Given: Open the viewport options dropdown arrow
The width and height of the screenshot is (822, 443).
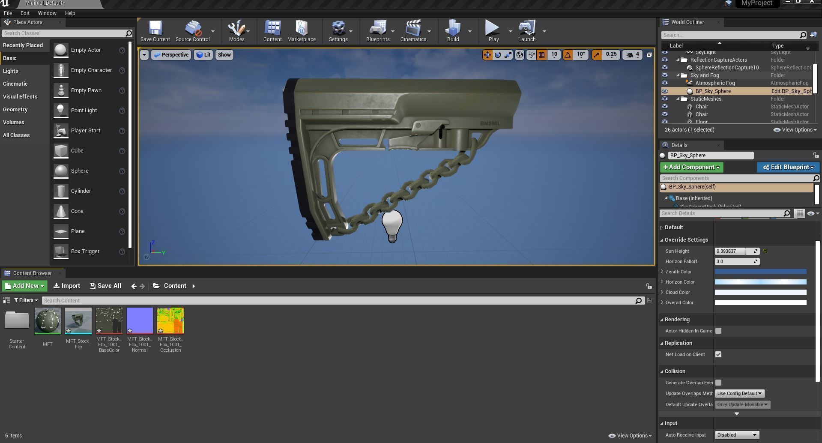Looking at the screenshot, I should [144, 55].
